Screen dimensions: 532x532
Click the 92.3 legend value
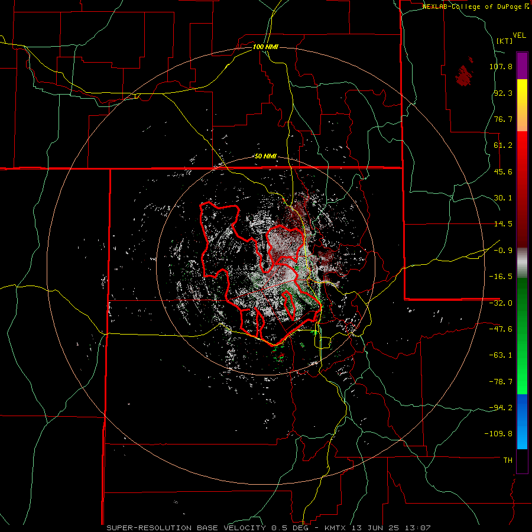pyautogui.click(x=503, y=93)
